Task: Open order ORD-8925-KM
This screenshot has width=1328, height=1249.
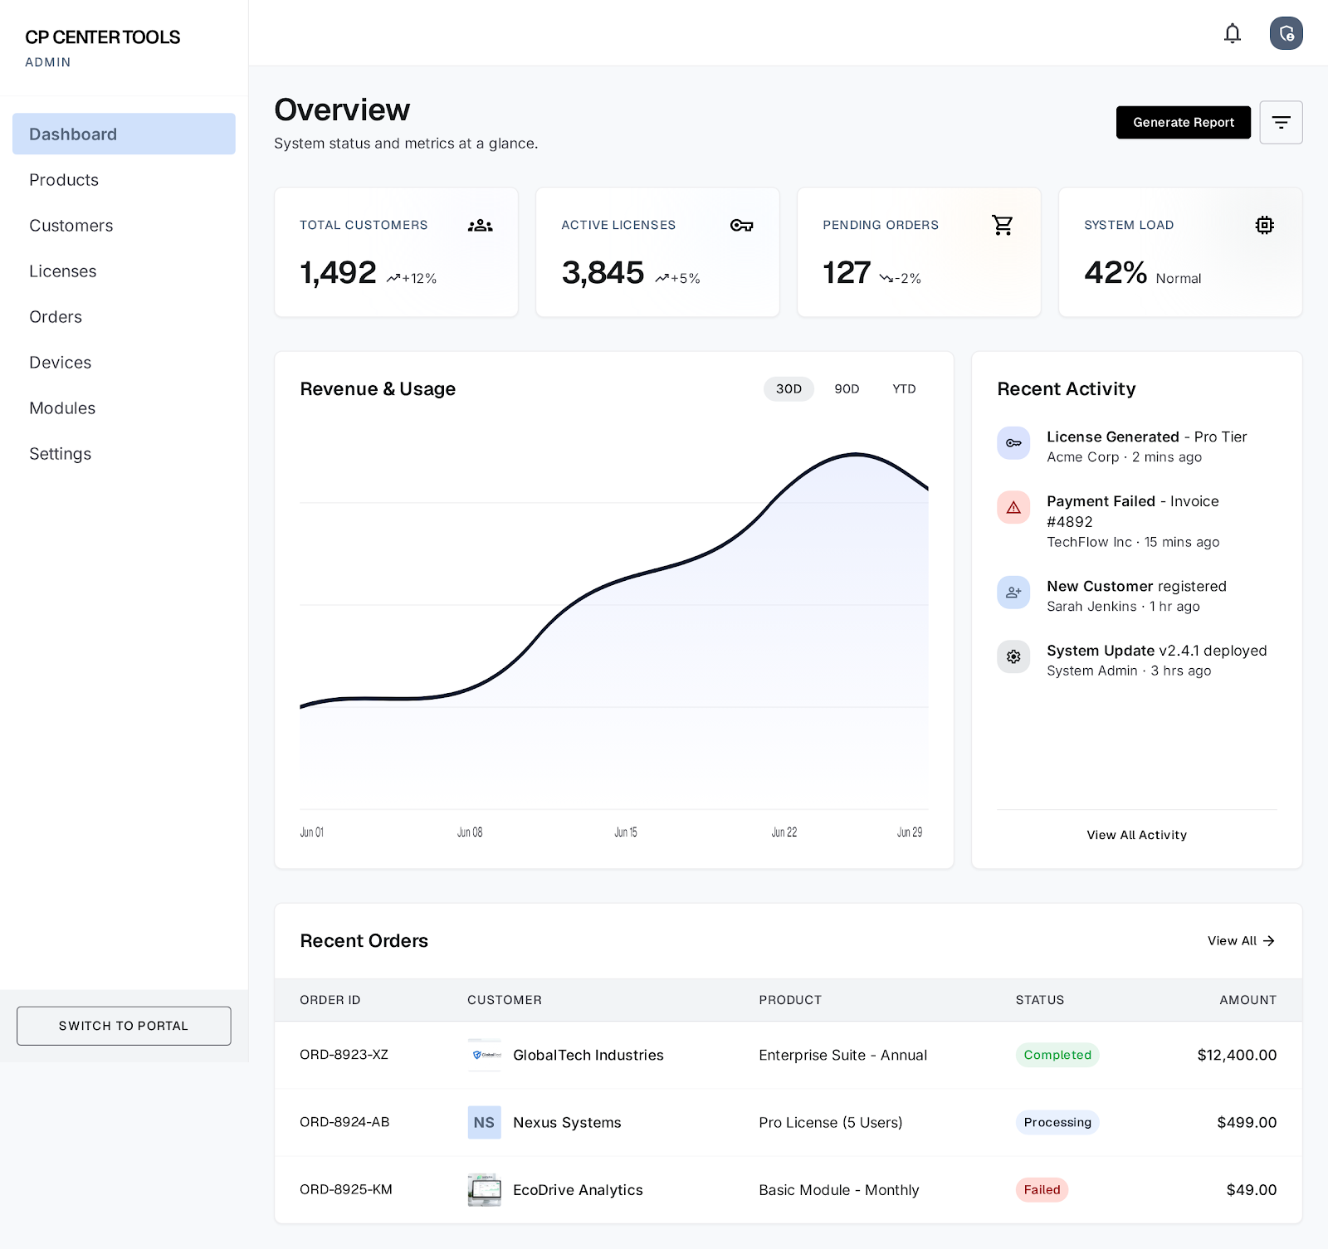Action: [346, 1189]
